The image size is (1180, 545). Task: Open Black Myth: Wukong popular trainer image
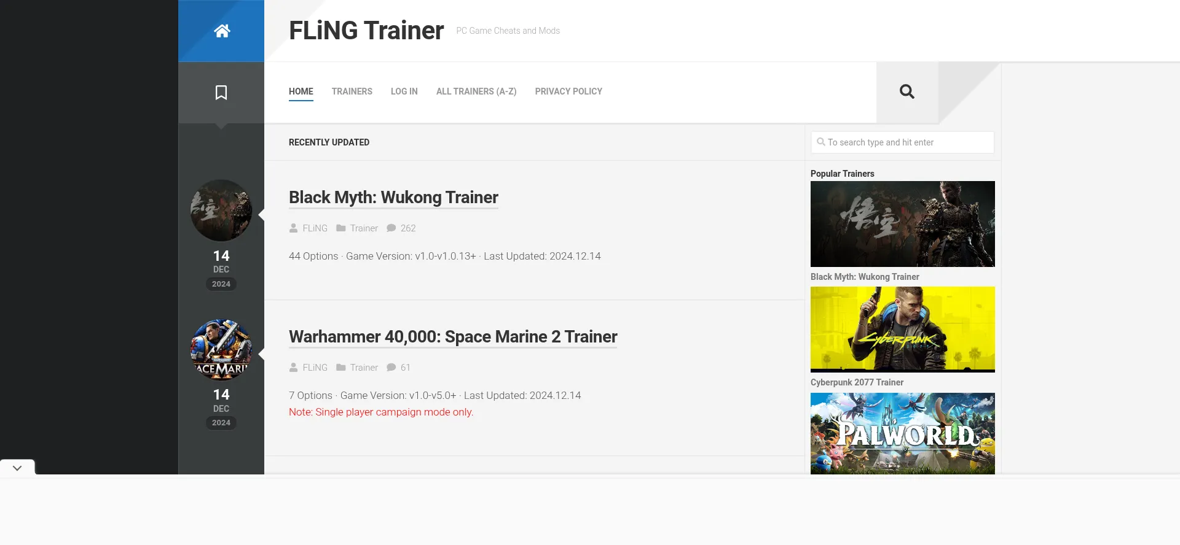point(903,224)
